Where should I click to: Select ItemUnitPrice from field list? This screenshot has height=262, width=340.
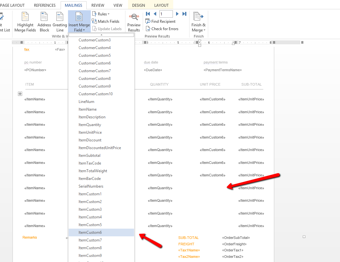[101, 132]
